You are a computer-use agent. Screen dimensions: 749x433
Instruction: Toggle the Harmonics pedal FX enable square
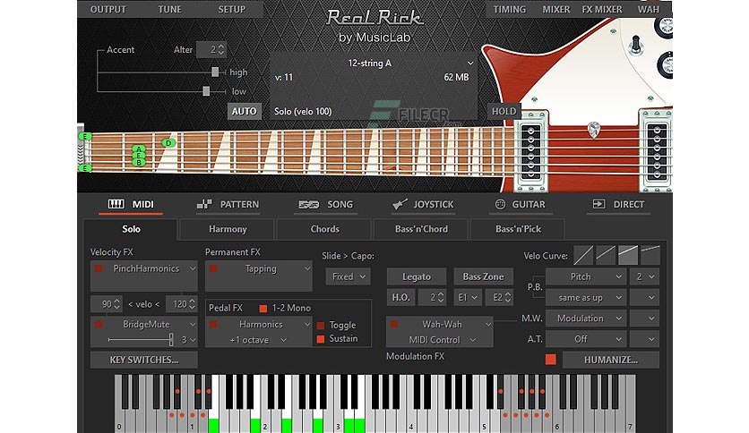point(213,325)
